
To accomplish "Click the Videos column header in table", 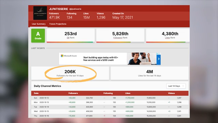I will tap(171, 93).
